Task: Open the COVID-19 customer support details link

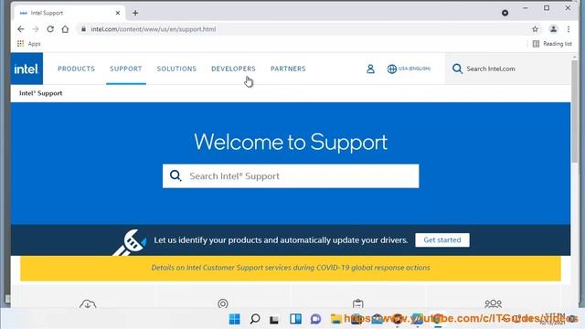Action: click(291, 268)
